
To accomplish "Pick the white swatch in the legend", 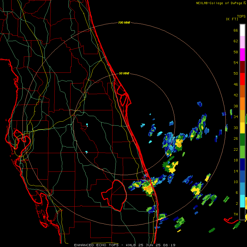I will tap(242, 30).
